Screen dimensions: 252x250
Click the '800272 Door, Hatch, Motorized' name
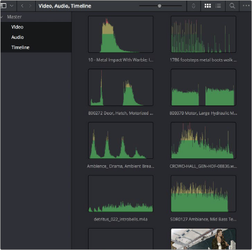121,113
